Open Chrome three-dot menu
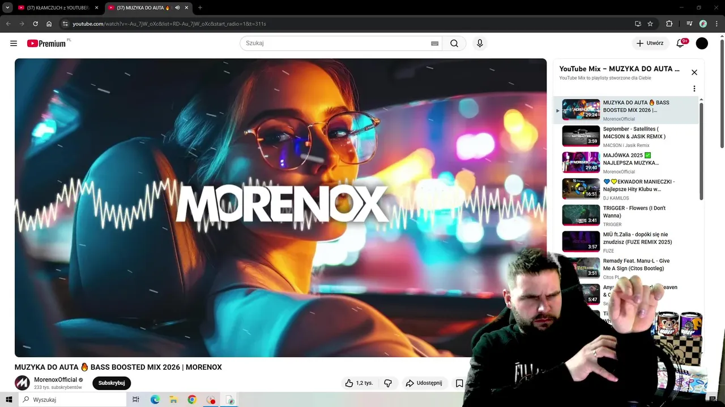 coord(717,24)
